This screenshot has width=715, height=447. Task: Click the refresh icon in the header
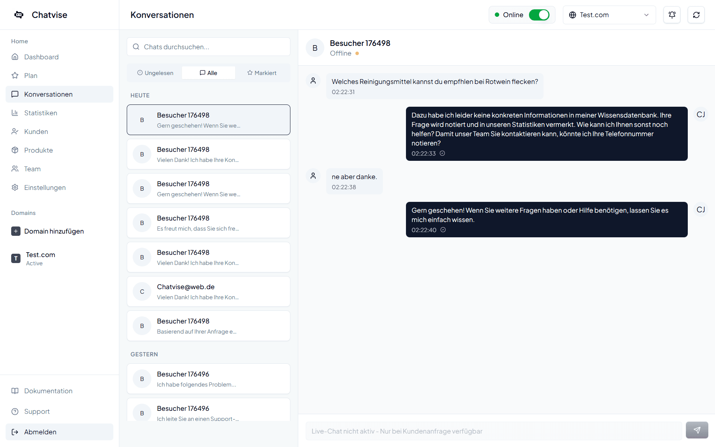[696, 15]
